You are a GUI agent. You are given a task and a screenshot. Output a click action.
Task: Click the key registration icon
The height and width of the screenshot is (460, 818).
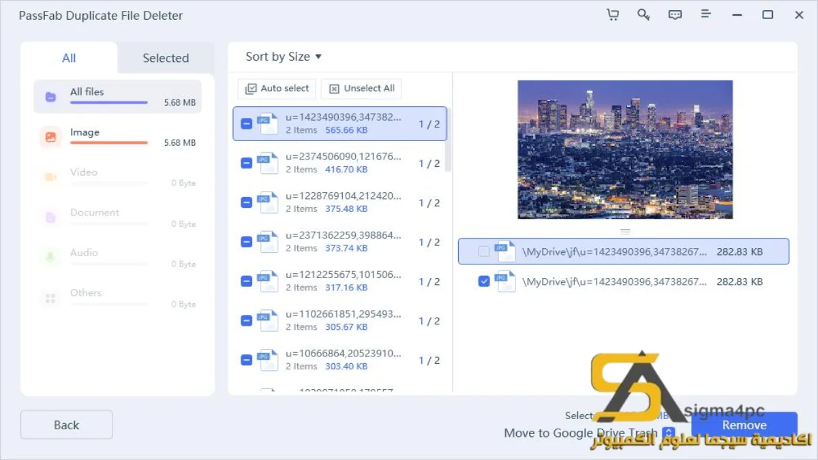[x=643, y=14]
